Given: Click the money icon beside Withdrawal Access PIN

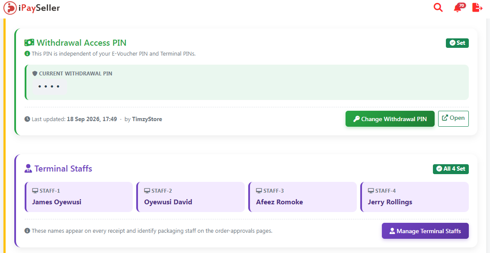Looking at the screenshot, I should (x=29, y=42).
